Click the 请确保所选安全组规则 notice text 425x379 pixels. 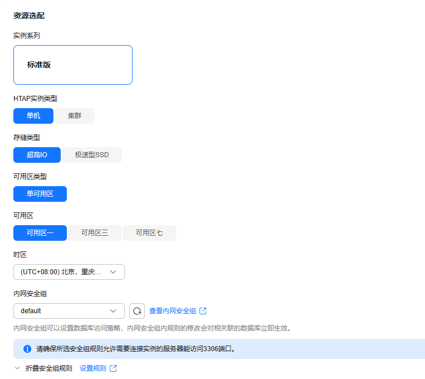point(135,349)
